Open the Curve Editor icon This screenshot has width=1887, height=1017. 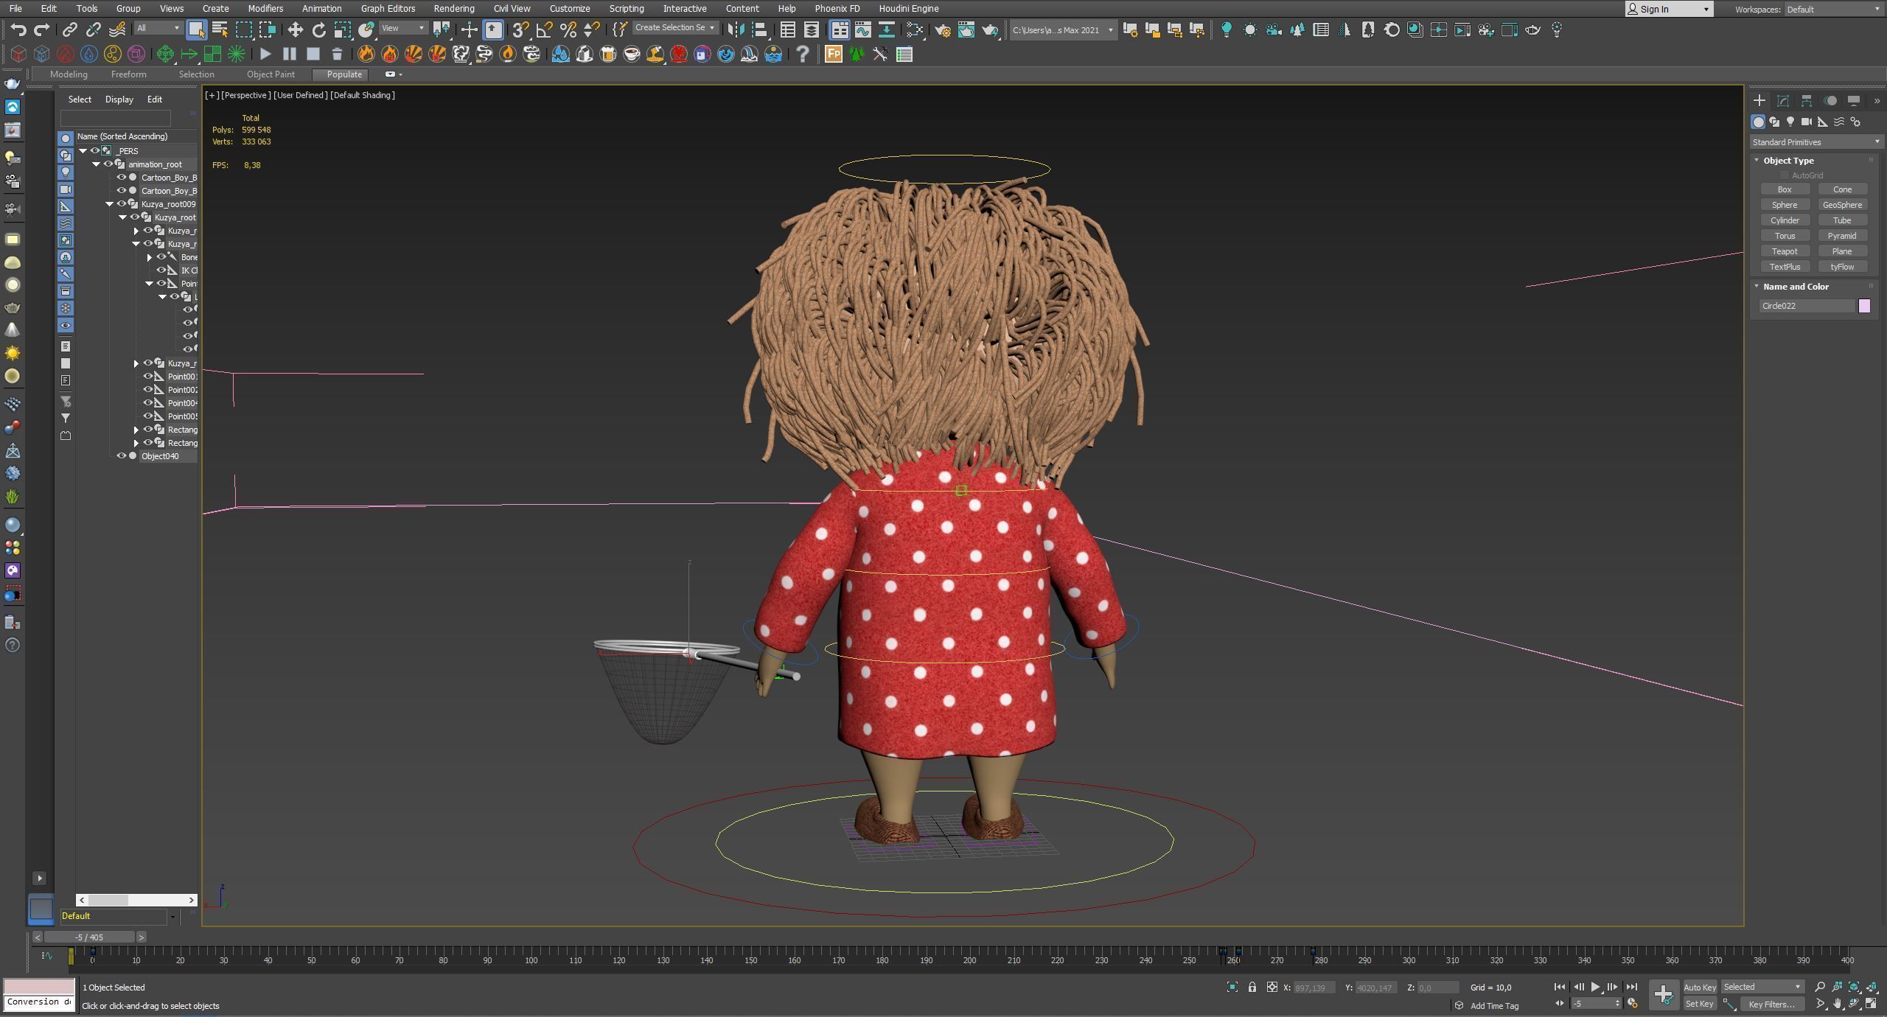click(x=862, y=29)
